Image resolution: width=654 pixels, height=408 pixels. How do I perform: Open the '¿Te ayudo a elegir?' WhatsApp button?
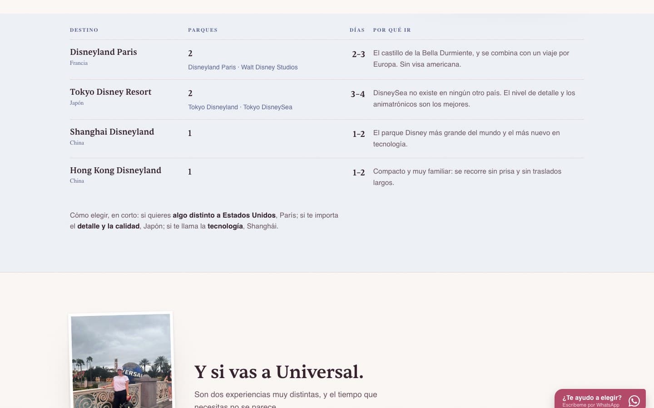tap(600, 399)
